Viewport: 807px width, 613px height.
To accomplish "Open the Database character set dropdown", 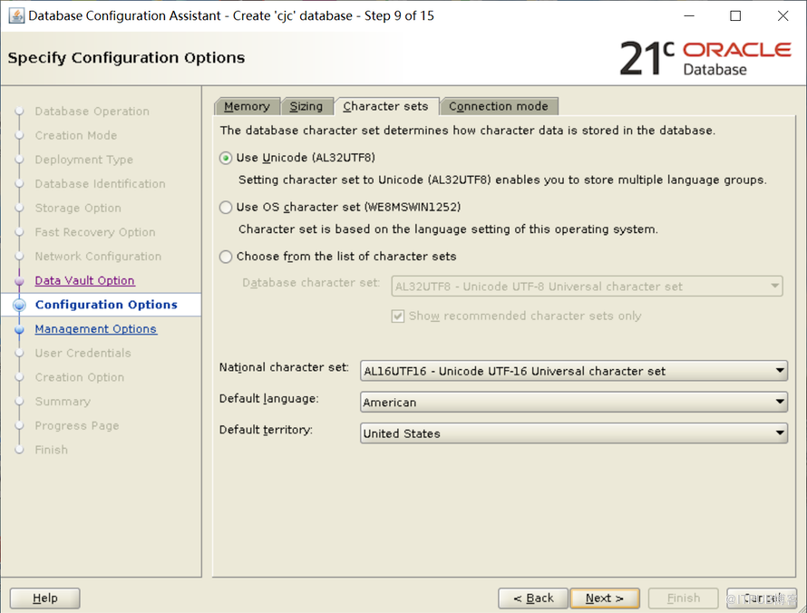I will 587,287.
